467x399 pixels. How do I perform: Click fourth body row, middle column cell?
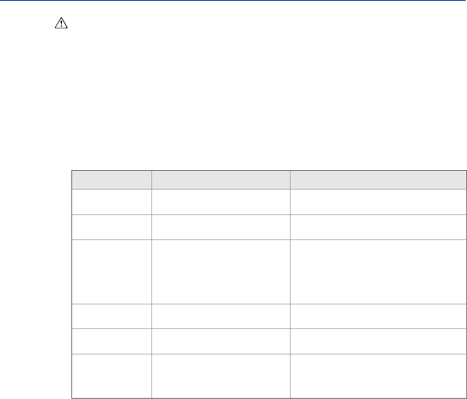(221, 316)
